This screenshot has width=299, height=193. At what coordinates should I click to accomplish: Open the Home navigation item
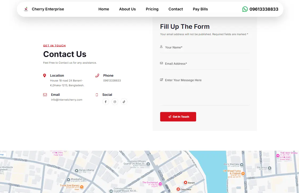click(104, 9)
